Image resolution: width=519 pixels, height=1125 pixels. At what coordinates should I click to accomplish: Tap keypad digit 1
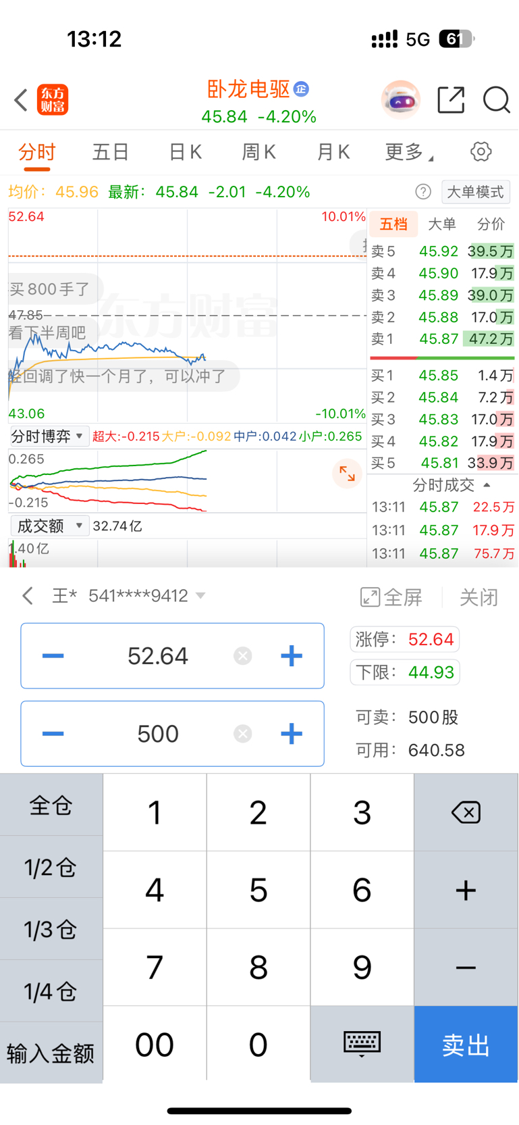coord(155,812)
